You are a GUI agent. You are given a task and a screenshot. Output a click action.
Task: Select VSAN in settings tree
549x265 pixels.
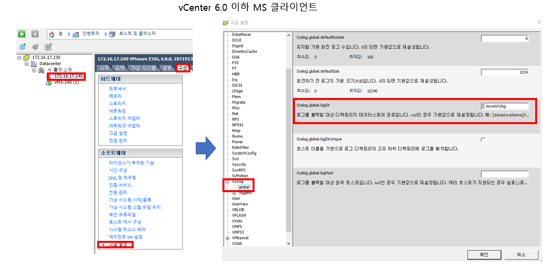237,244
